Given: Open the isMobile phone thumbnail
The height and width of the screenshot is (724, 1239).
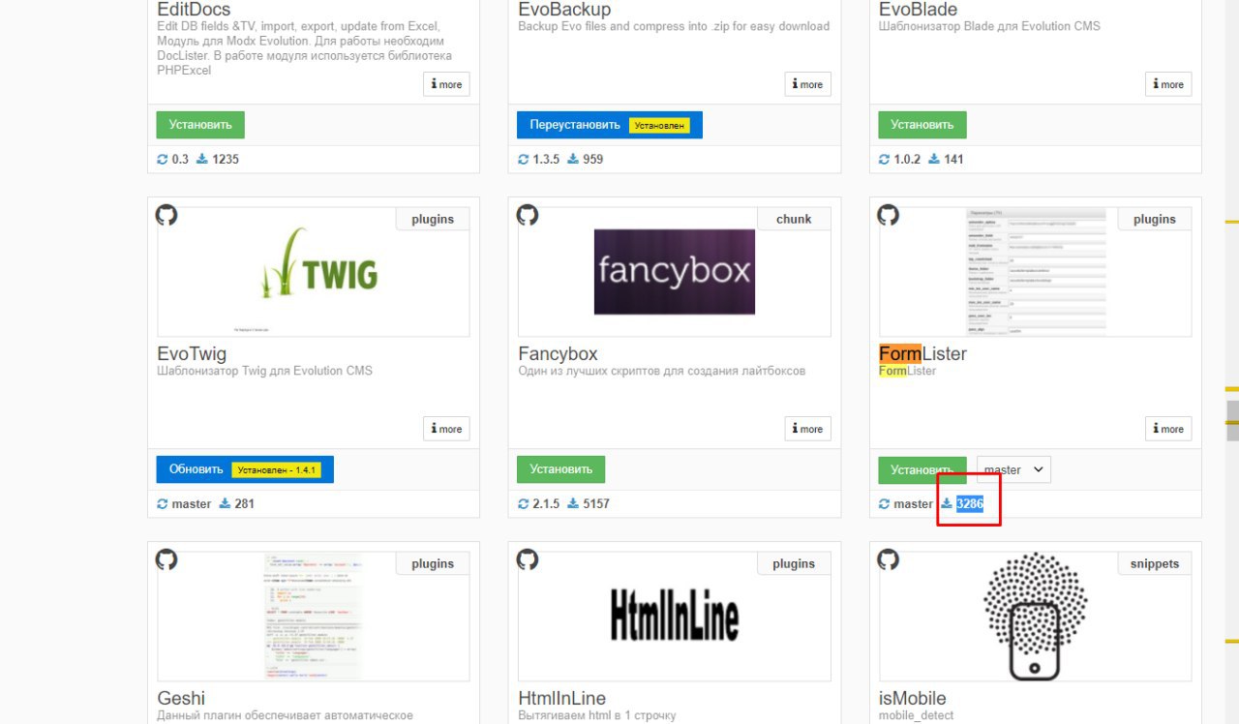Looking at the screenshot, I should 1036,617.
